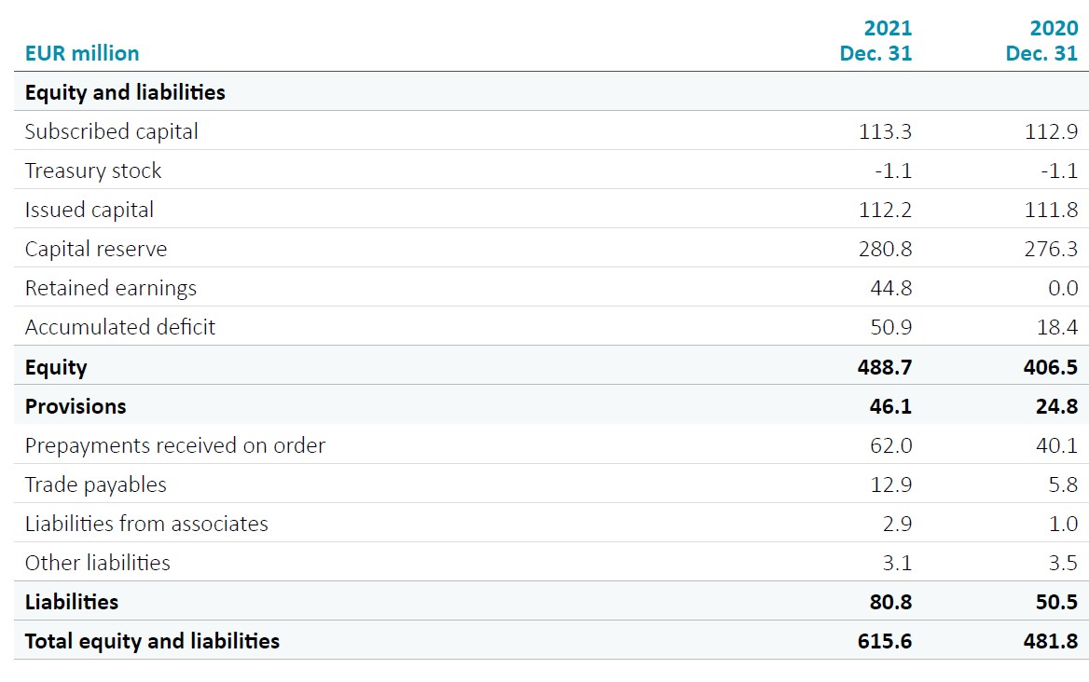This screenshot has width=1089, height=682.
Task: Click the 'Issued capital' row label
Action: tap(90, 210)
